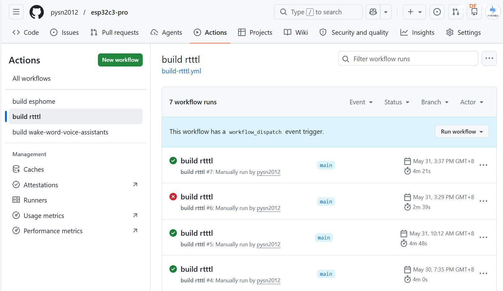Switch to the Issues tab
This screenshot has width=503, height=291.
(x=64, y=32)
